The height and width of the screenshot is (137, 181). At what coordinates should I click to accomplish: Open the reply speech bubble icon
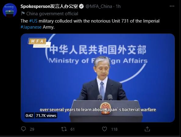[23, 129]
